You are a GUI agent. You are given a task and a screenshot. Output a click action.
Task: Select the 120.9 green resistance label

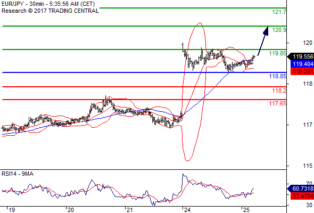point(279,30)
